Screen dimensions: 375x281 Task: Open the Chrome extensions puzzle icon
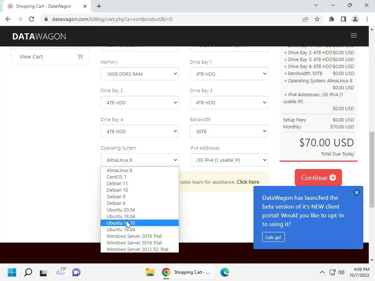coord(331,19)
